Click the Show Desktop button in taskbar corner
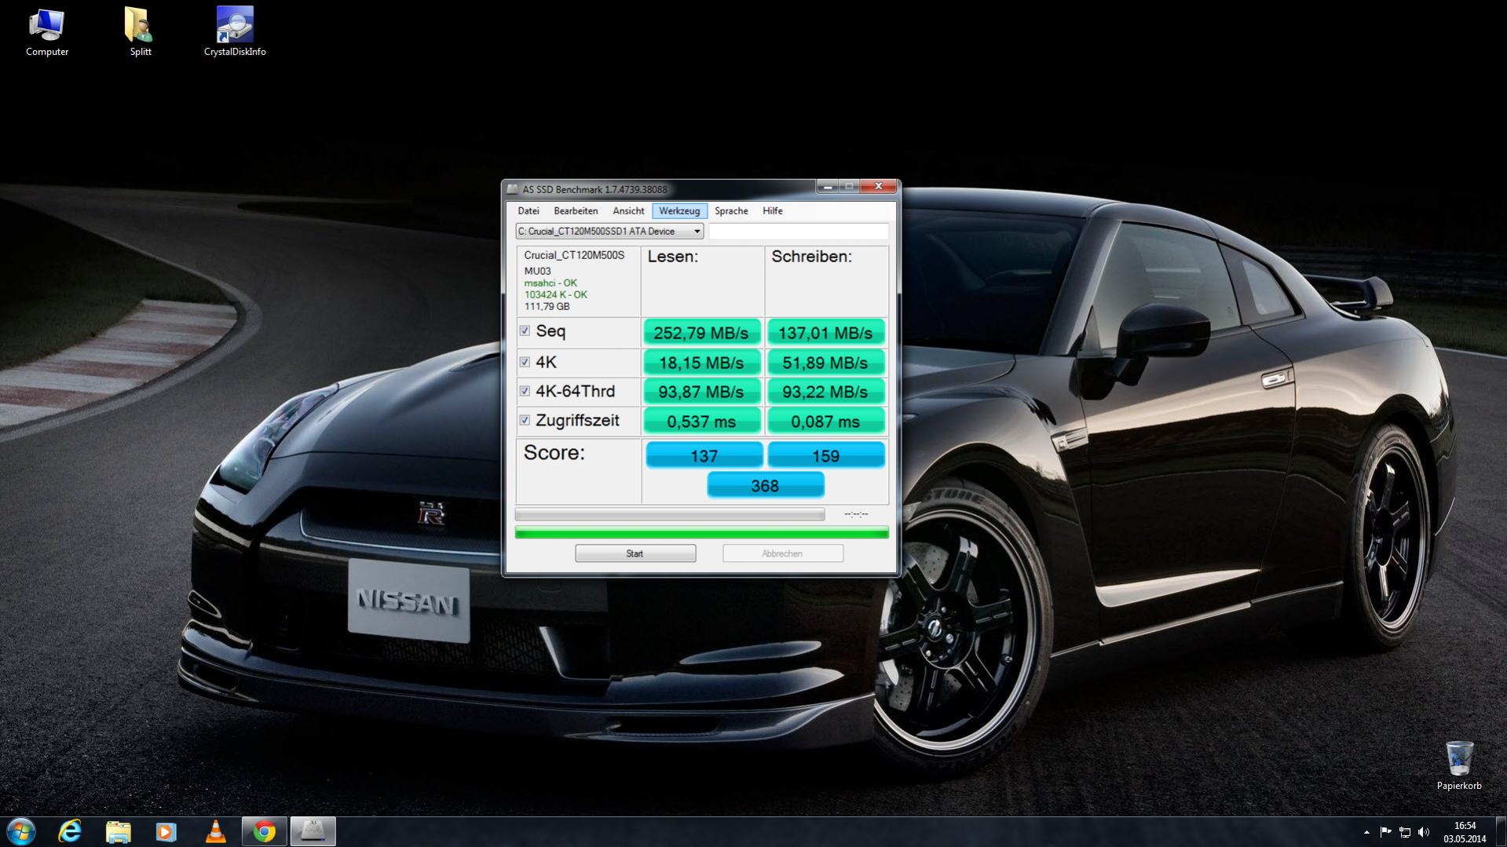Screen dimensions: 1507x847 tap(1501, 831)
